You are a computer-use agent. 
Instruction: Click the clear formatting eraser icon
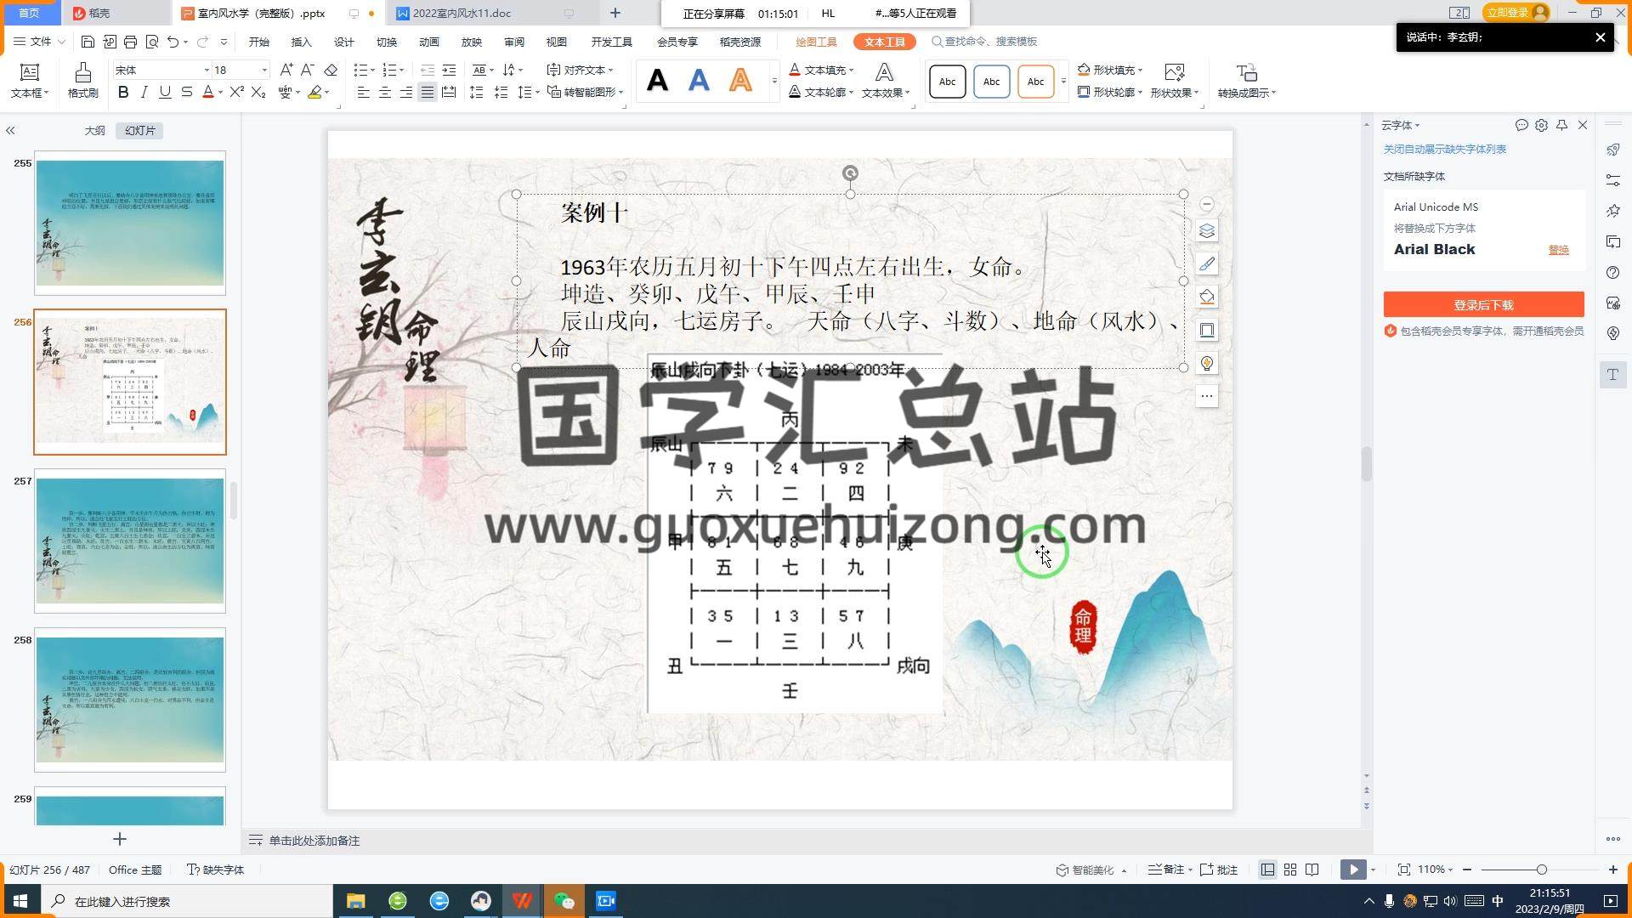point(331,70)
